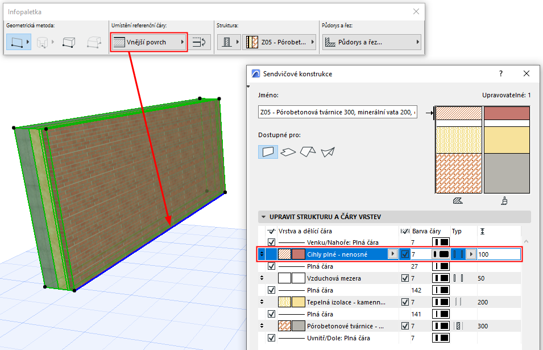Screen dimensions: 543x350
Task: Click the Pórobetonové tvárnice hatch fill icon
Action: (285, 326)
